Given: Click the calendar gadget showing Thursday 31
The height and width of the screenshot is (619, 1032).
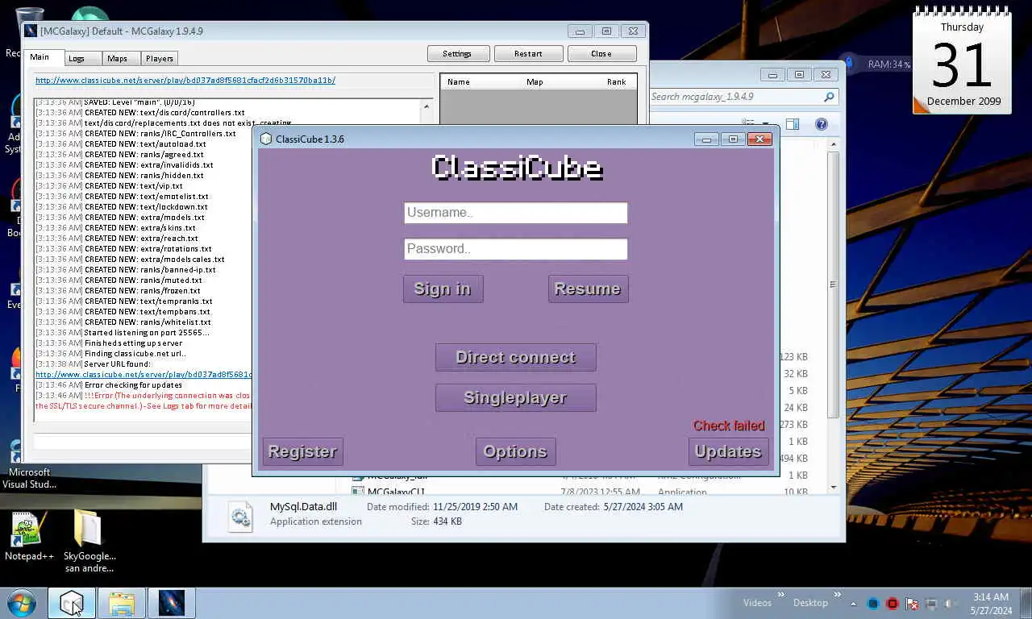Looking at the screenshot, I should 962,60.
